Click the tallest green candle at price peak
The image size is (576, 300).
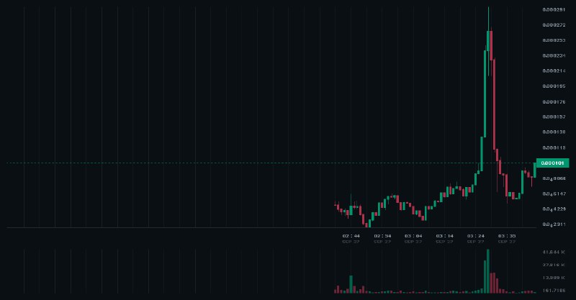tap(485, 94)
